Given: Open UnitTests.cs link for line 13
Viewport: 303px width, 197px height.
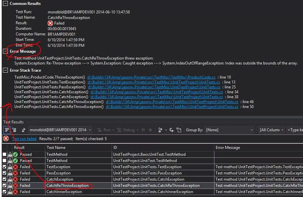Looking at the screenshot, I should (x=154, y=82).
